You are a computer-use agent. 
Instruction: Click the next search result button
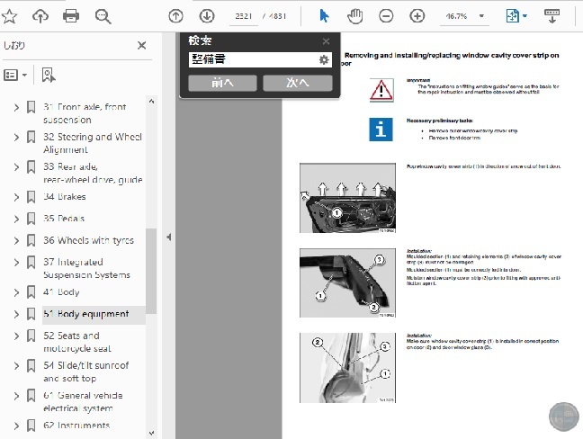[298, 83]
